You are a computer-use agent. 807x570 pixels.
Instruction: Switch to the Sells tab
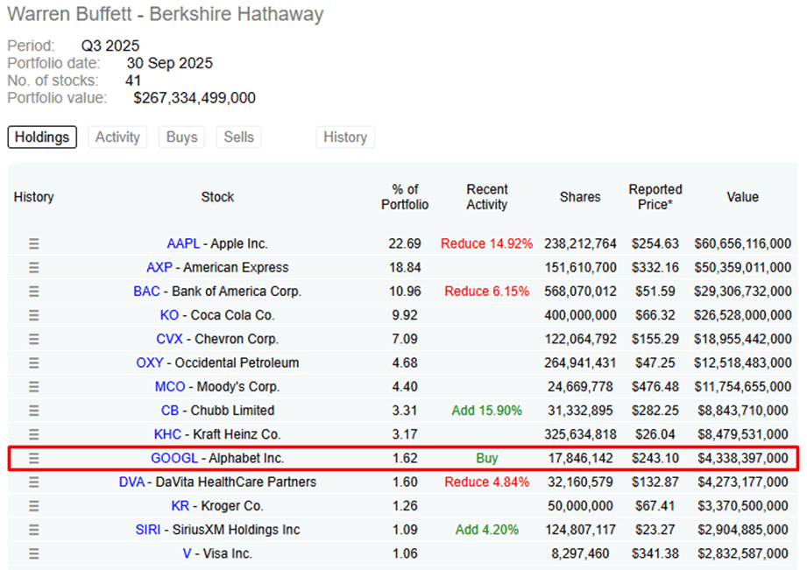point(239,137)
